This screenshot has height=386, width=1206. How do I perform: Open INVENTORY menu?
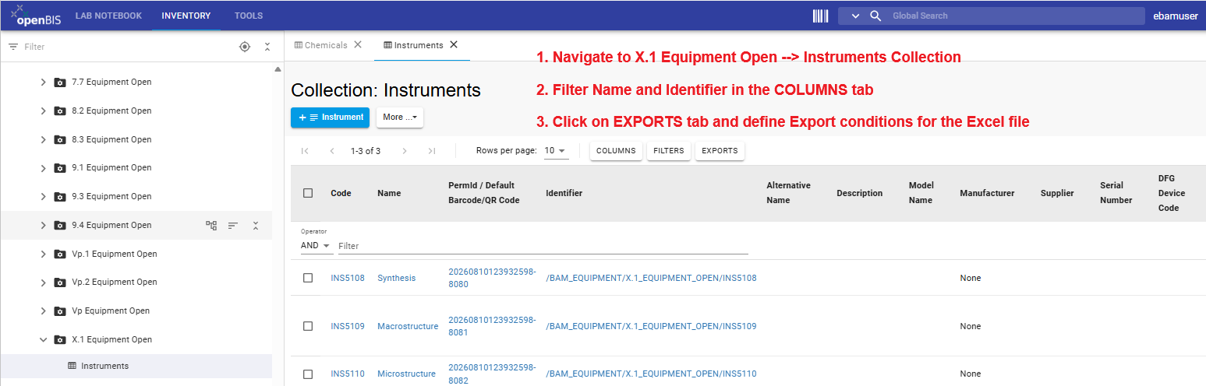click(186, 16)
